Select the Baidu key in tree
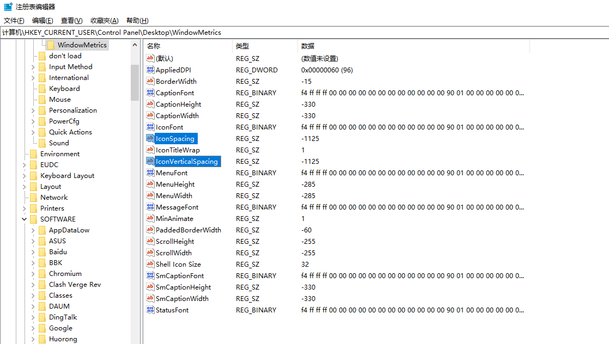Screen dimensions: 609x344 [x=58, y=252]
